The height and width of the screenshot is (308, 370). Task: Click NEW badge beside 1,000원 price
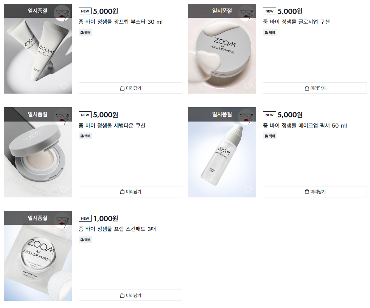(x=85, y=218)
